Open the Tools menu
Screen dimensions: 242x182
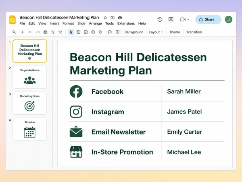click(109, 23)
